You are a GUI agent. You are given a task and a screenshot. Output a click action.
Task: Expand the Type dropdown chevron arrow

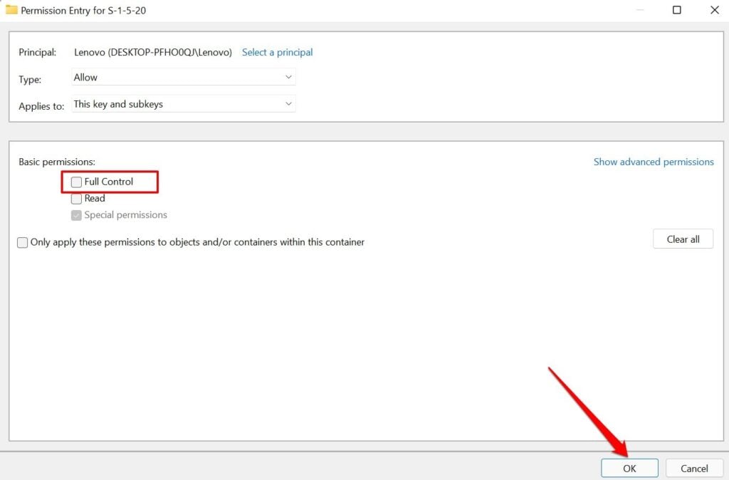coord(288,77)
